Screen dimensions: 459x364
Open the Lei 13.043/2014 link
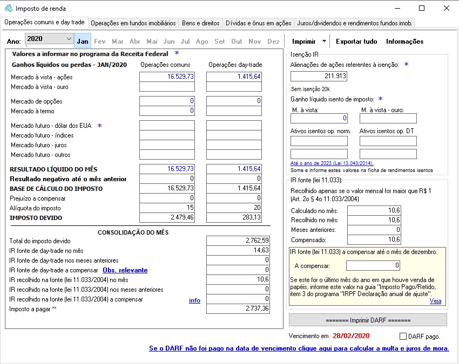[x=332, y=163]
